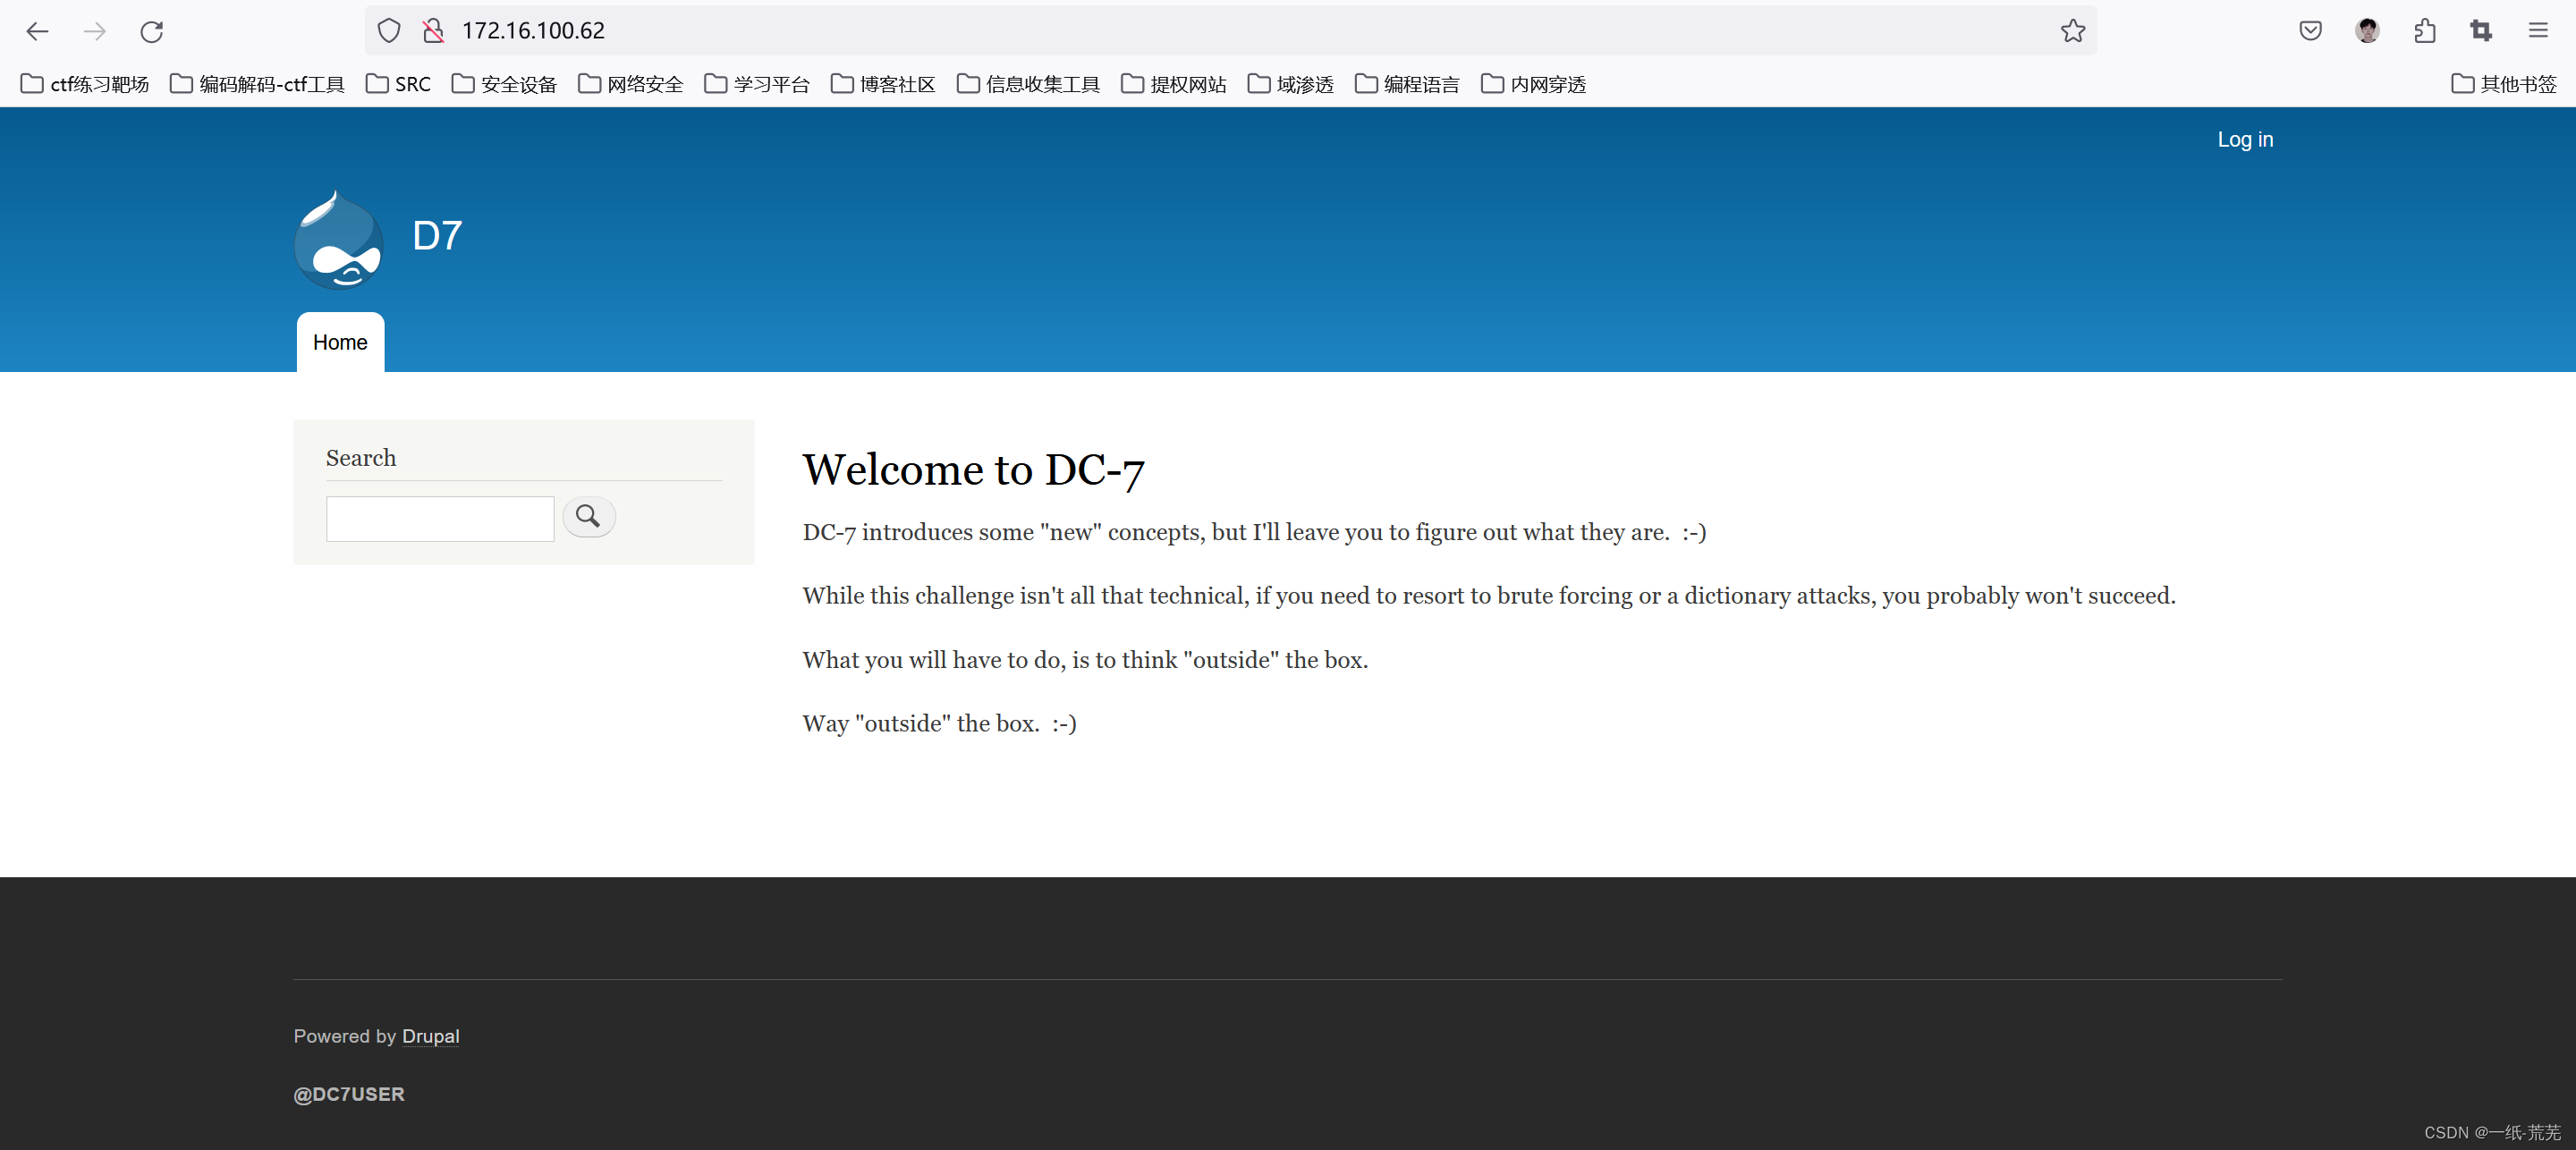This screenshot has width=2576, height=1150.
Task: Expand the 其他书签 bookmarks folder
Action: 2504,84
